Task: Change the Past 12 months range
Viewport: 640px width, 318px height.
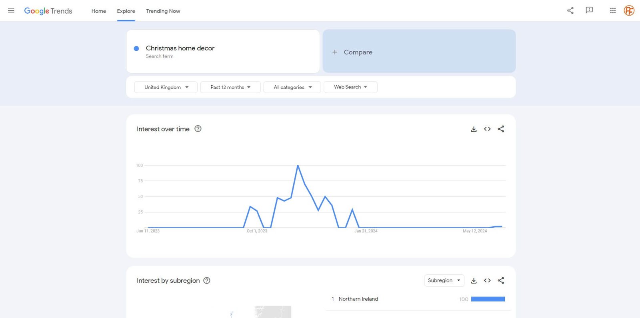Action: click(x=230, y=87)
